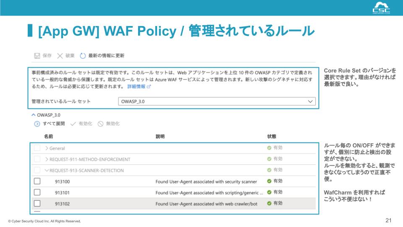Click the WafCharm annotation text

(x=354, y=196)
